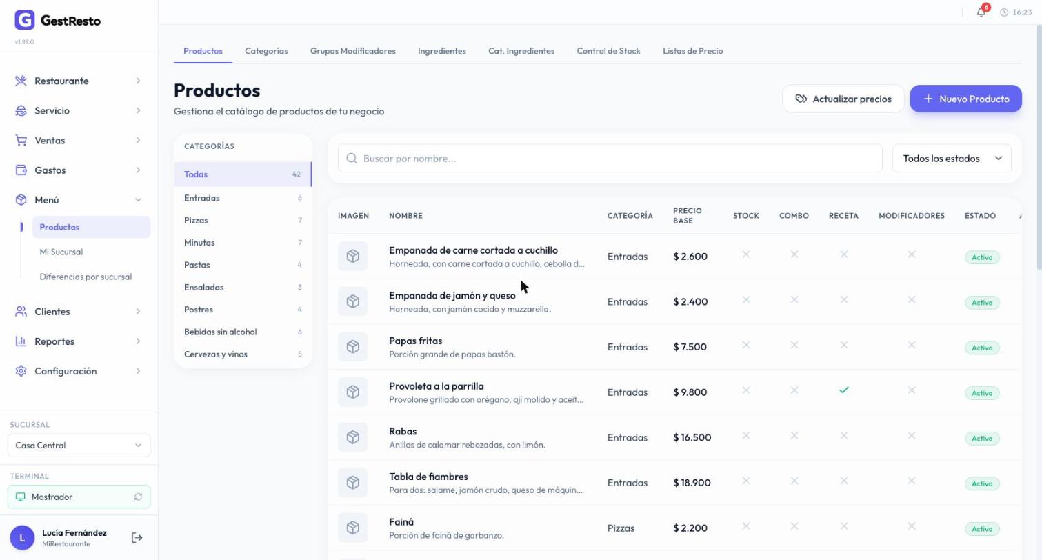Screen dimensions: 1042x560
Task: Click the $ 16.500 price for Rabas
Action: pyautogui.click(x=692, y=437)
